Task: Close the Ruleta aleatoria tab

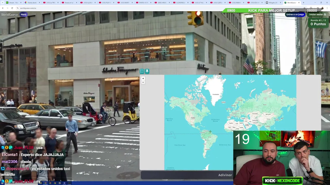Action: [39, 3]
